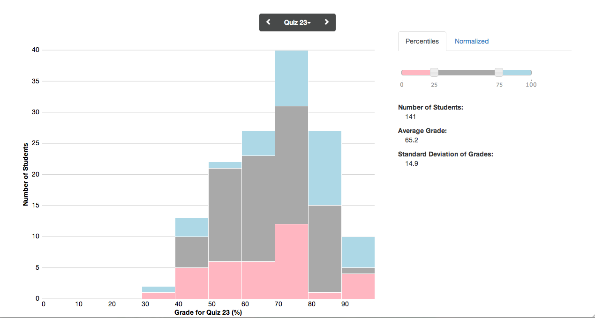Viewport: 595px width, 318px height.
Task: Click the pink segment of the 70-80 bar
Action: (x=292, y=261)
